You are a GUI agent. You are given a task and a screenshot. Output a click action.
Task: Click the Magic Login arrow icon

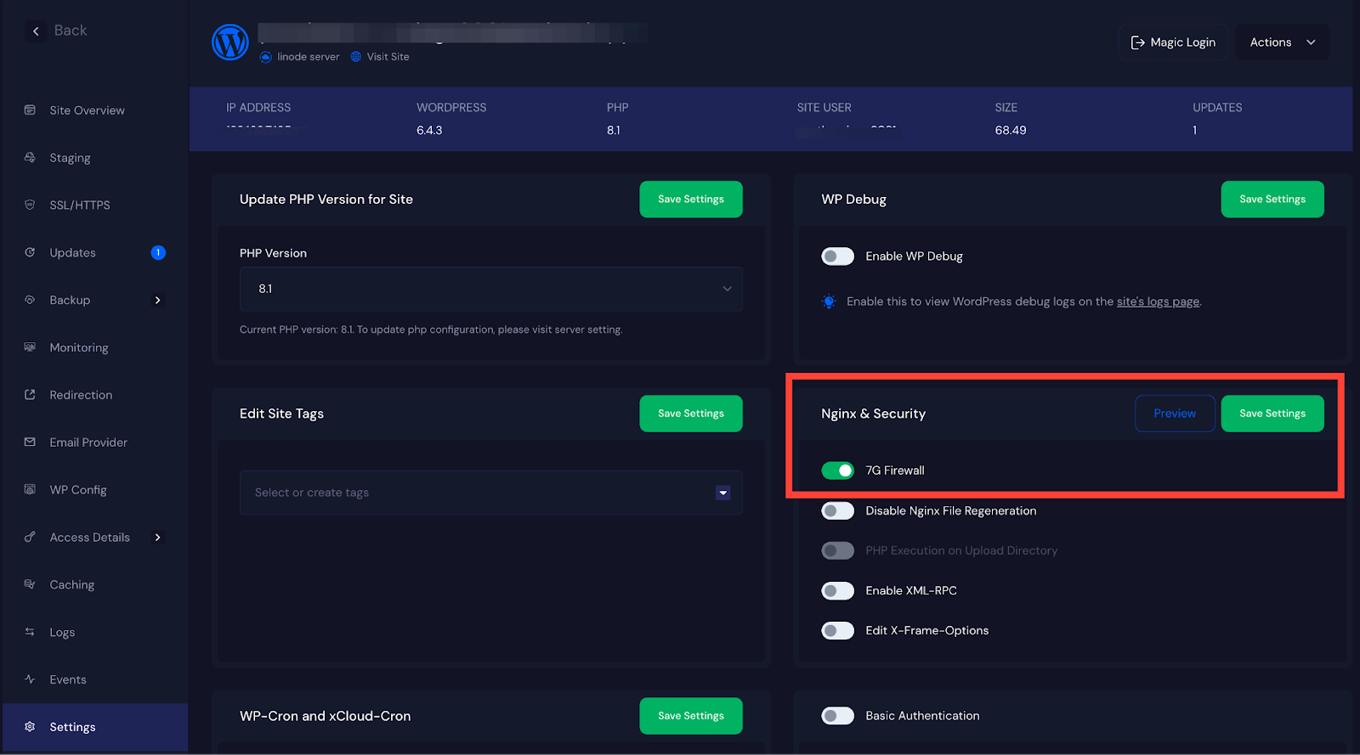1137,42
